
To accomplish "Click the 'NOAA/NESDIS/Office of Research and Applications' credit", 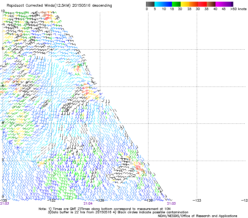I will pyautogui.click(x=197, y=216).
